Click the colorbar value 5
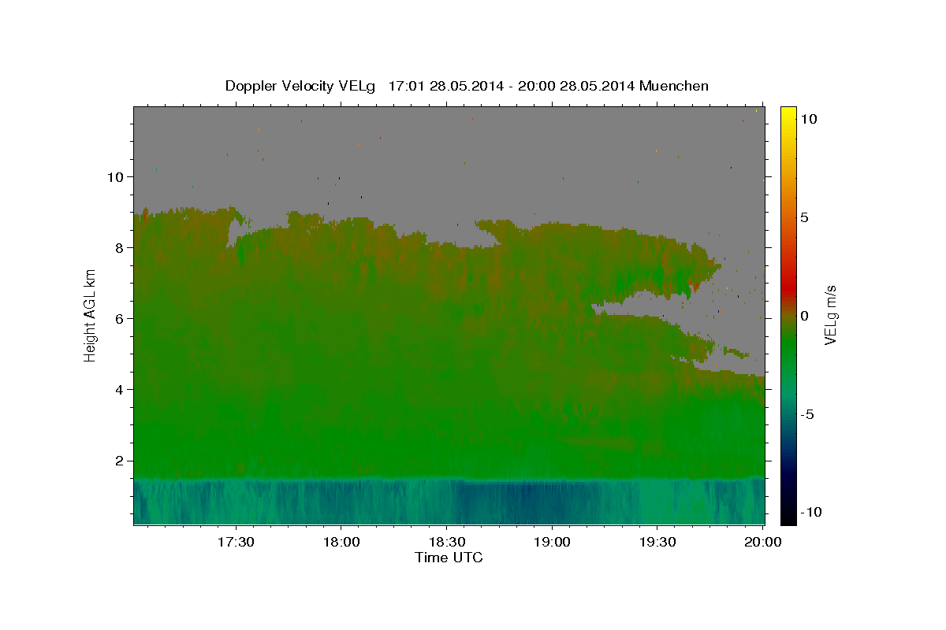Screen dimensions: 946x630 [x=804, y=217]
